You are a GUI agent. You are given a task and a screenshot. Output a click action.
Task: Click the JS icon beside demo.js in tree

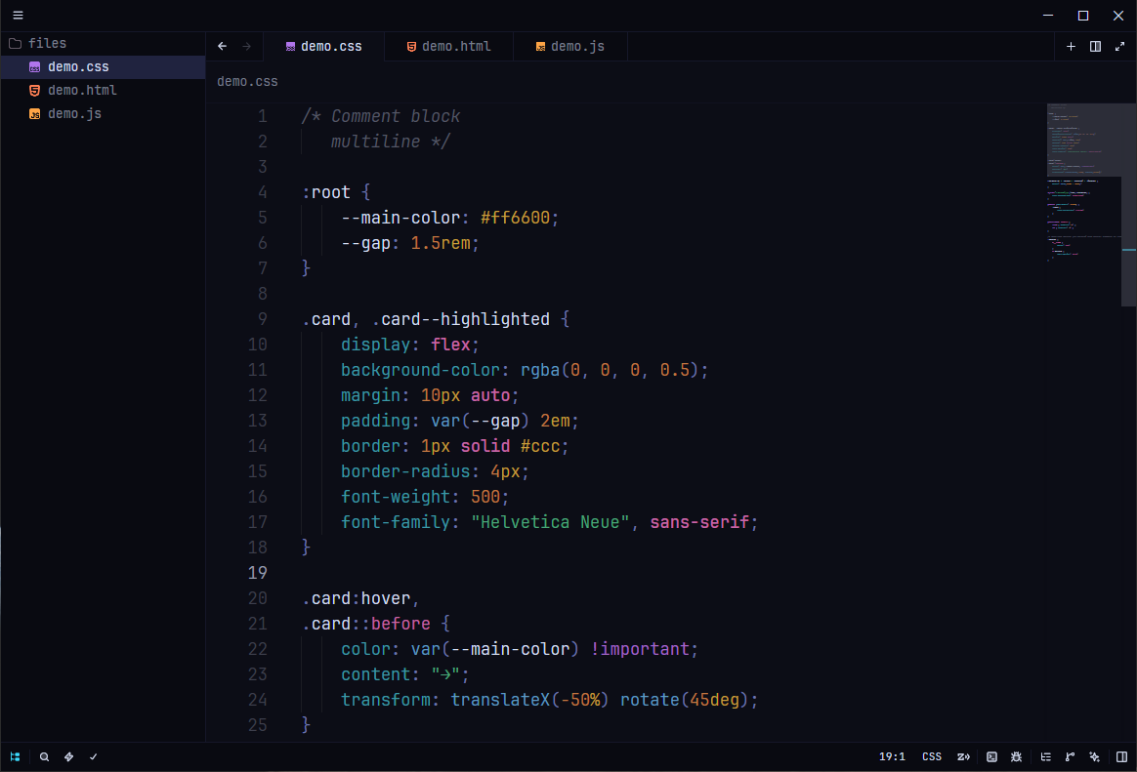34,113
